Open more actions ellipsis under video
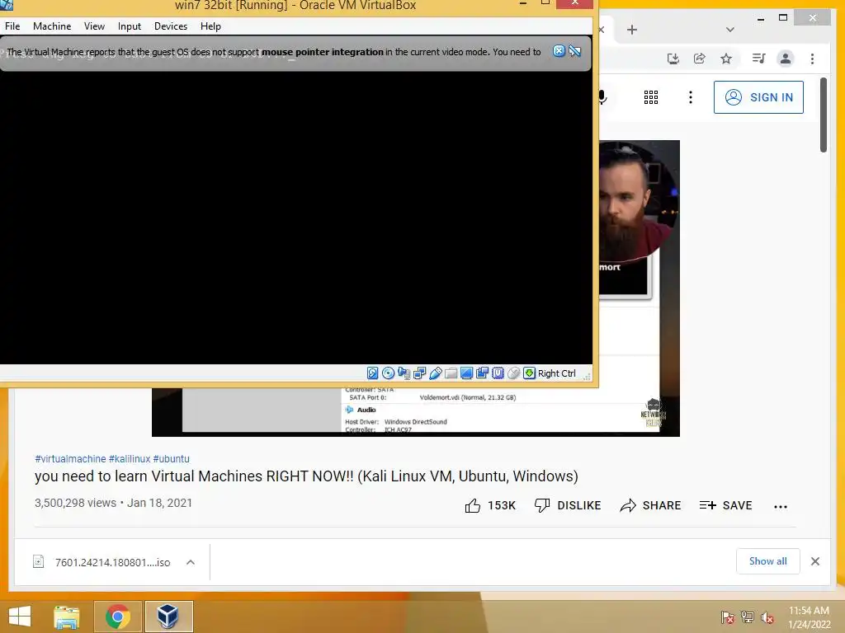 (781, 506)
